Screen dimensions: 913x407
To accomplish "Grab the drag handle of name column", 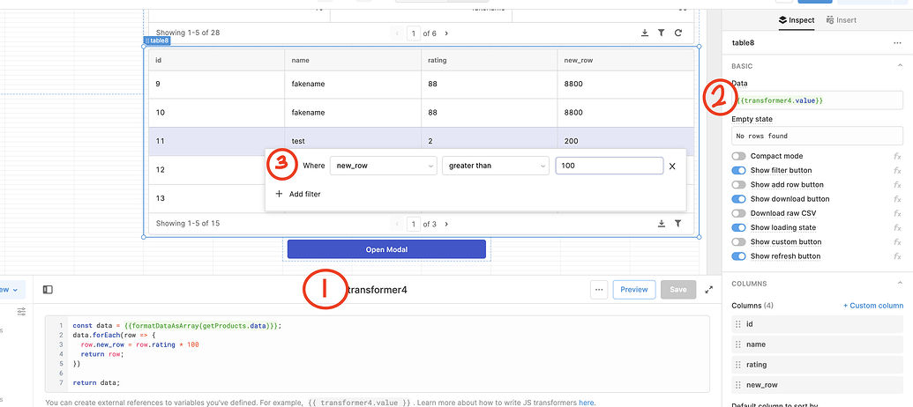I will tap(738, 344).
